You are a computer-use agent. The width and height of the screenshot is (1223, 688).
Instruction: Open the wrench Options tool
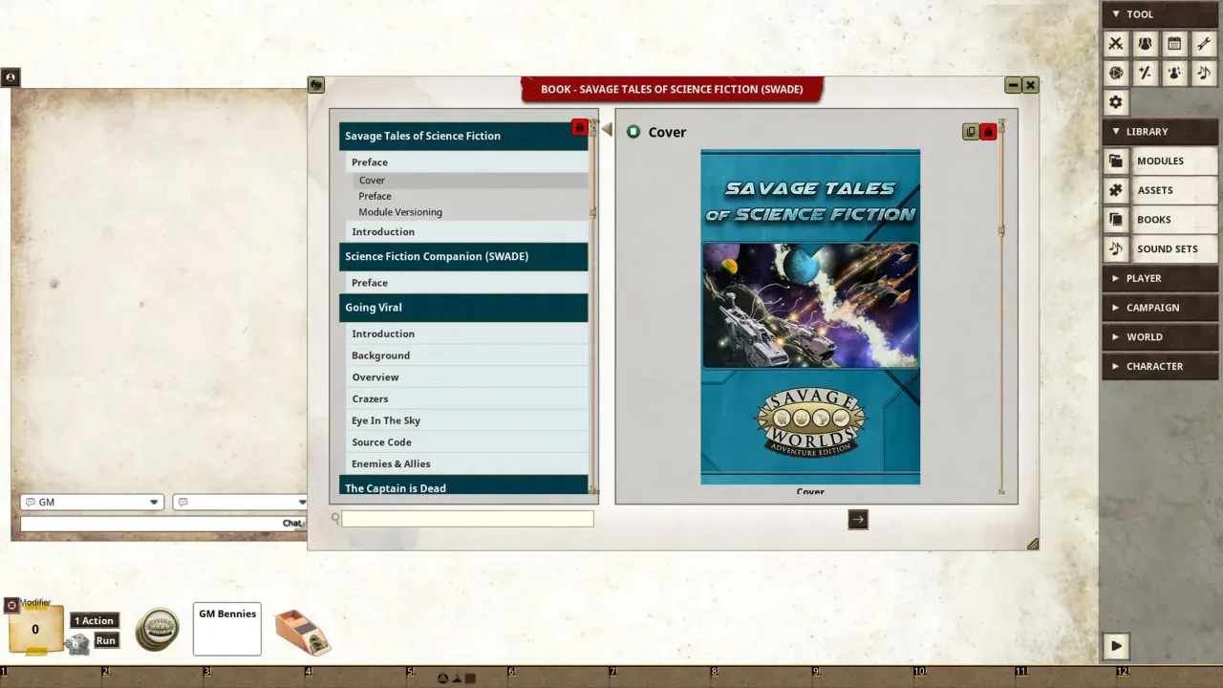tap(1204, 43)
